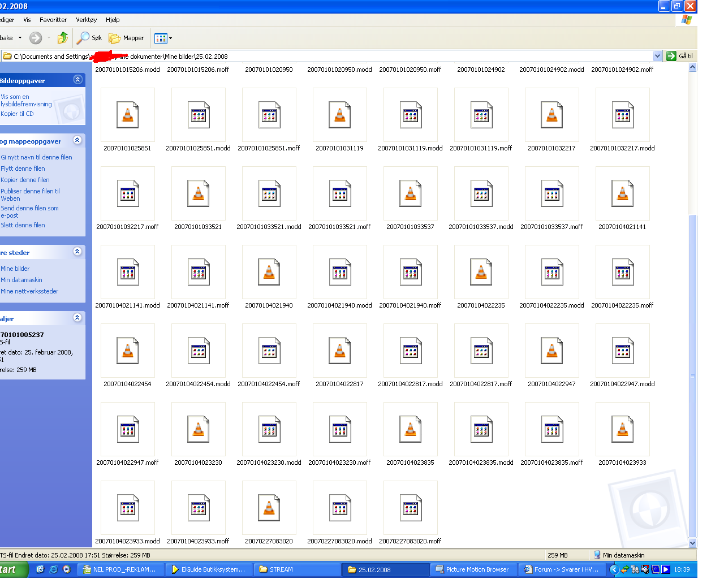This screenshot has width=724, height=579.
Task: Open the Back button history dropdown
Action: [20, 38]
